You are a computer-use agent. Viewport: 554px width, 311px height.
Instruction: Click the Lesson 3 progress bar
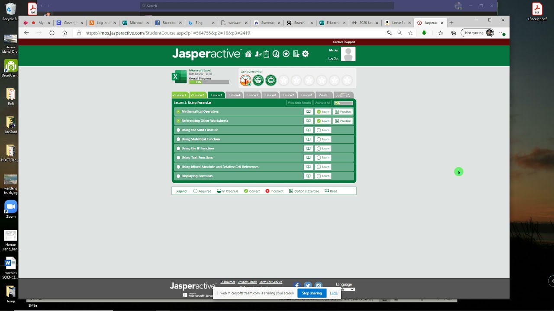pyautogui.click(x=344, y=103)
